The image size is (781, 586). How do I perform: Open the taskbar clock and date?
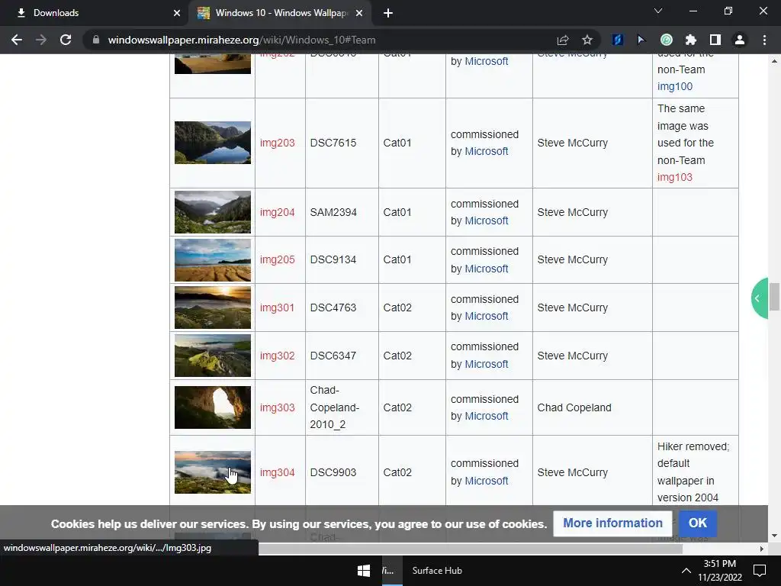point(720,571)
